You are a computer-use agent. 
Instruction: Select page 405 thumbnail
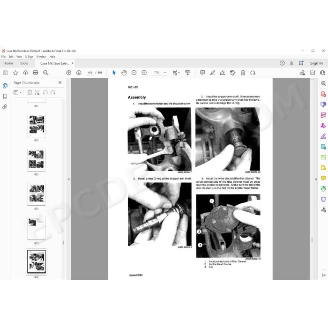pyautogui.click(x=37, y=228)
